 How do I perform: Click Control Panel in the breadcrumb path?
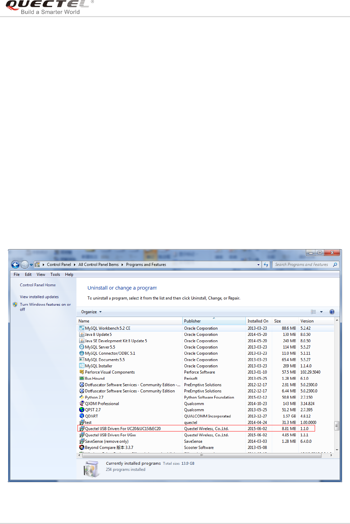(x=59, y=265)
